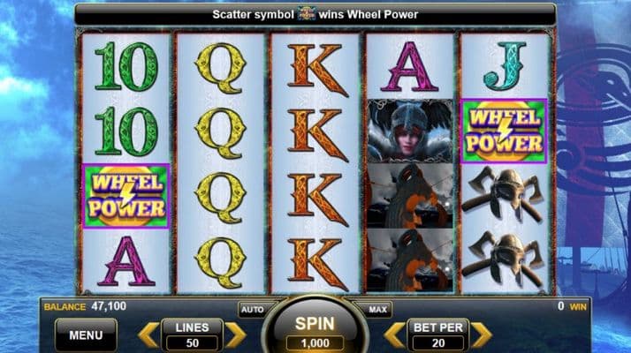Click the small scatter icon in top banner
631x353 pixels.
(x=307, y=14)
